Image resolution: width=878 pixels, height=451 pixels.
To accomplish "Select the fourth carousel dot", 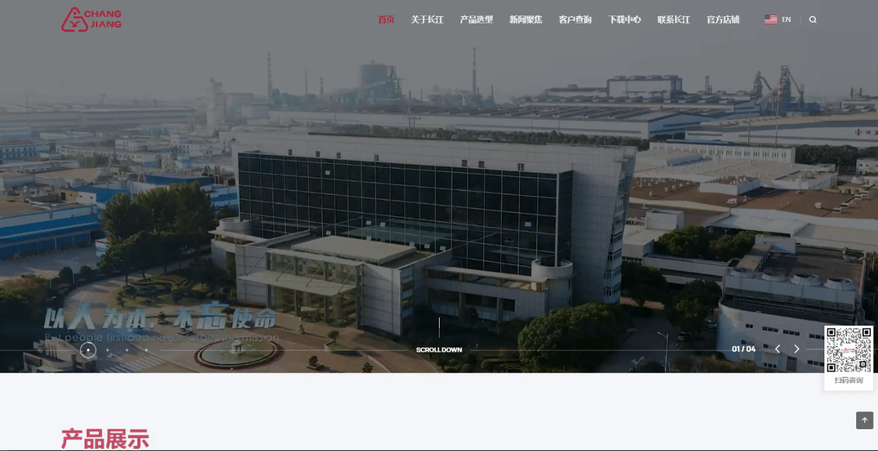I will coord(147,350).
